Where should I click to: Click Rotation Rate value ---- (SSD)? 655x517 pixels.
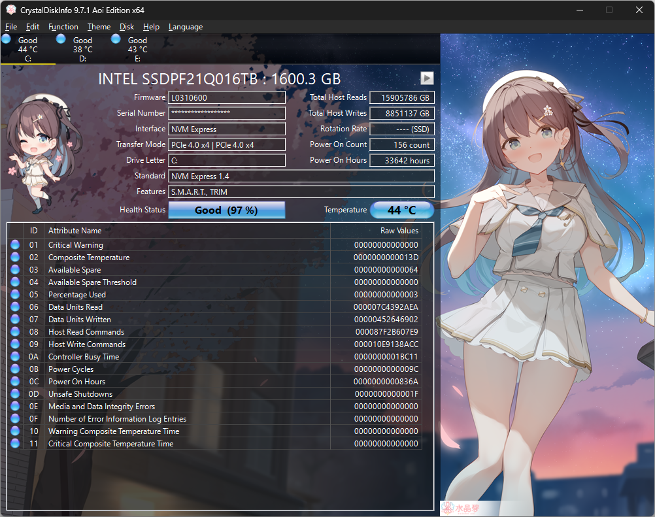(x=402, y=129)
